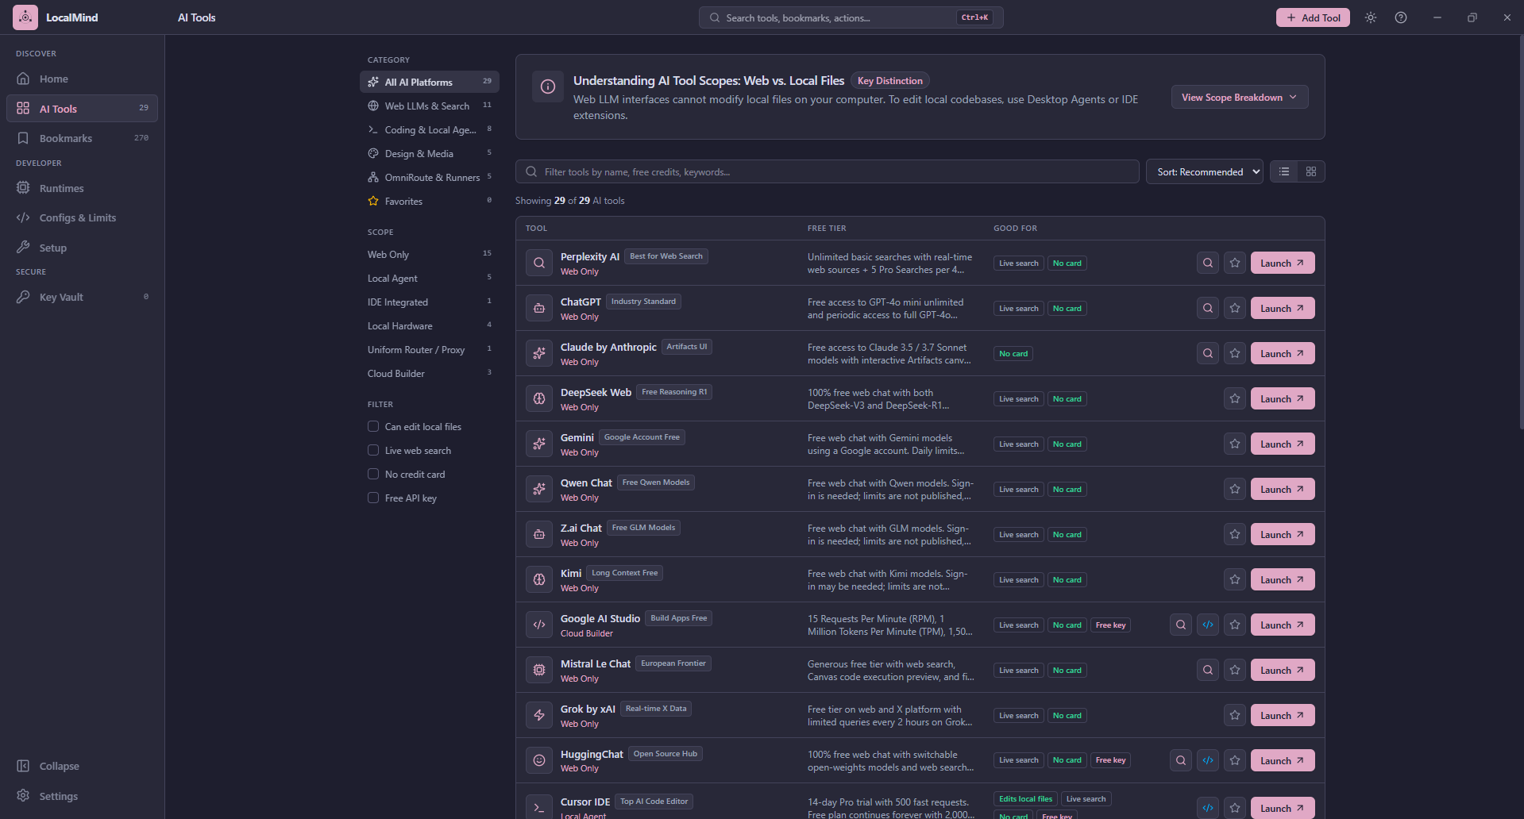
Task: Collapse the left sidebar
Action: pyautogui.click(x=83, y=766)
